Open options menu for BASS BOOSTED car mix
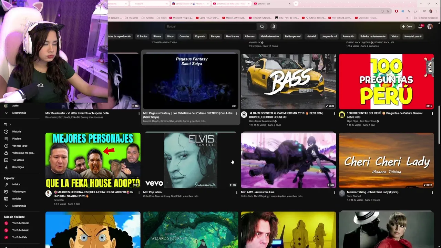 pyautogui.click(x=335, y=113)
